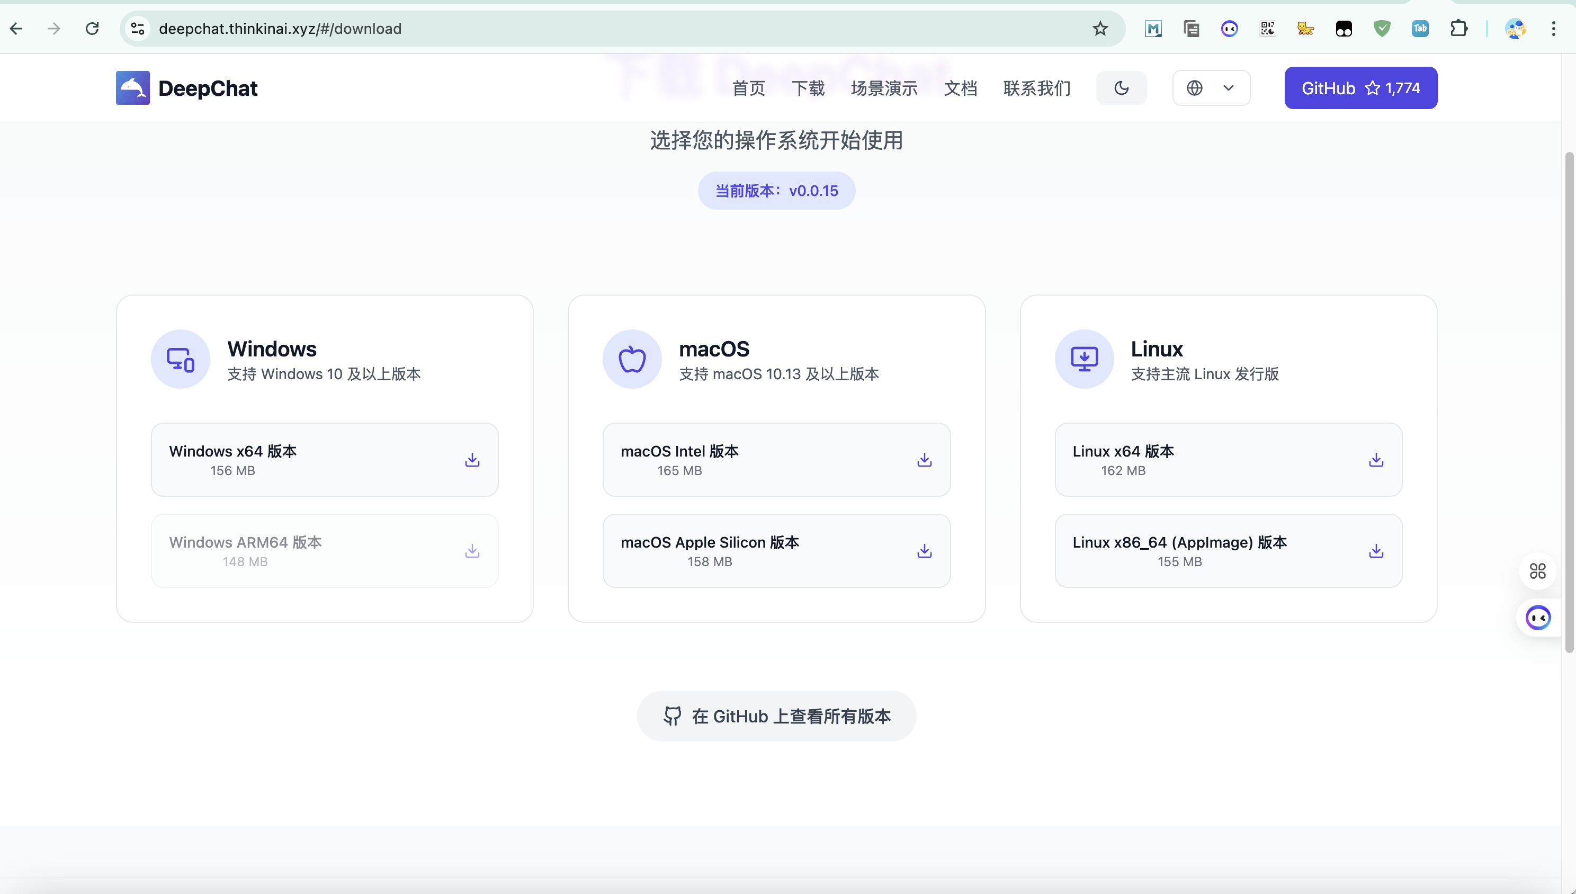This screenshot has height=894, width=1576.
Task: Toggle dark mode with moon button
Action: (x=1121, y=88)
